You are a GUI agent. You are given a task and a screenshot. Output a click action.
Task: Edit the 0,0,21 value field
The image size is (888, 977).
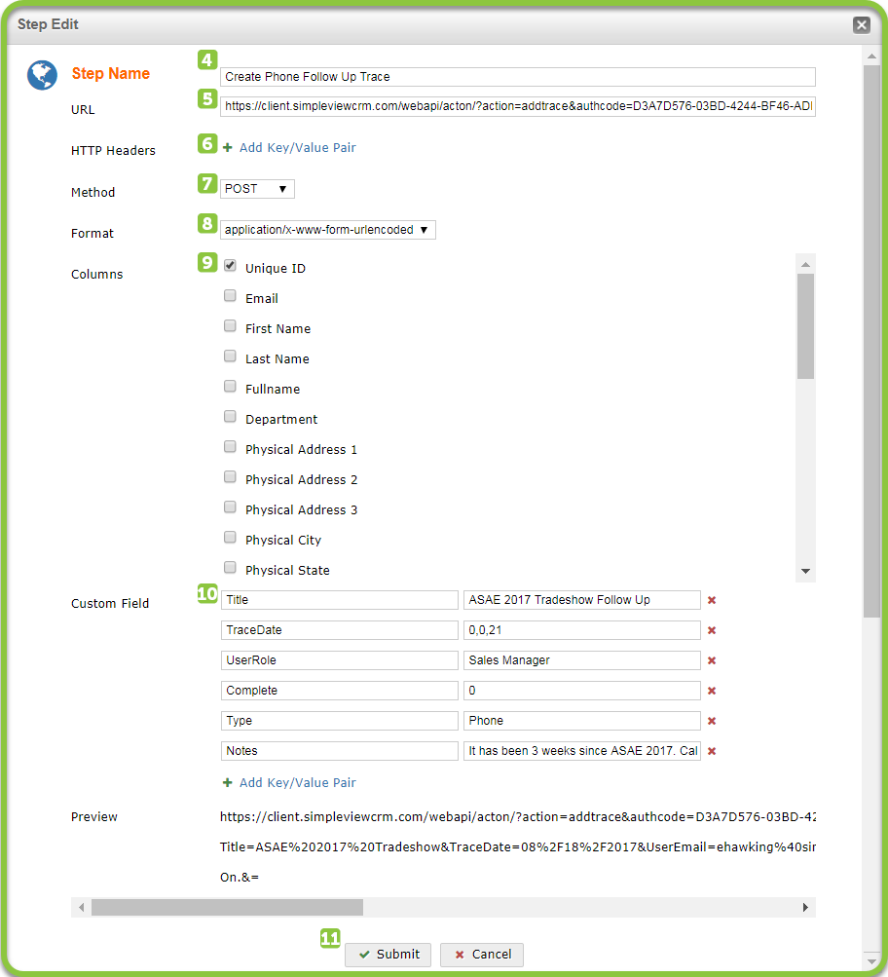(x=581, y=630)
